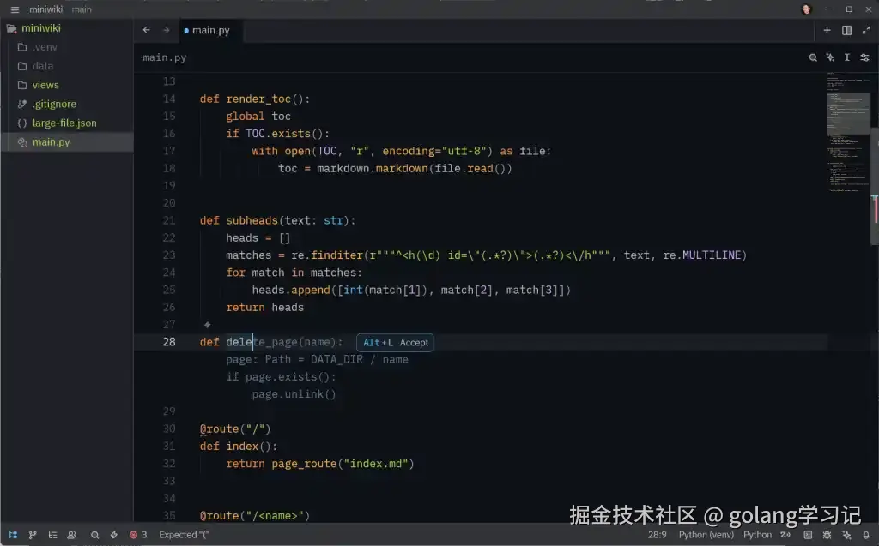Toggle the git panel icon
This screenshot has height=546, width=879.
[x=33, y=535]
